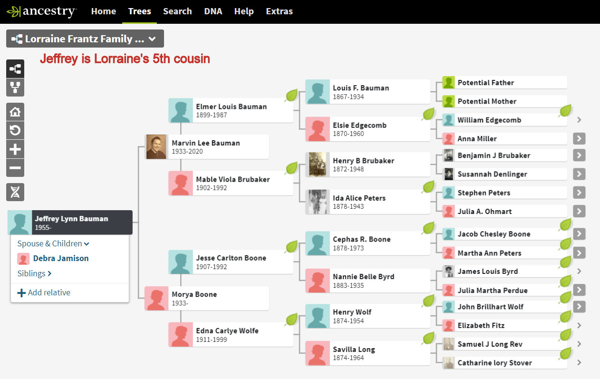
Task: Click the green leaf hint on Louis F. Bauman
Action: pos(291,96)
